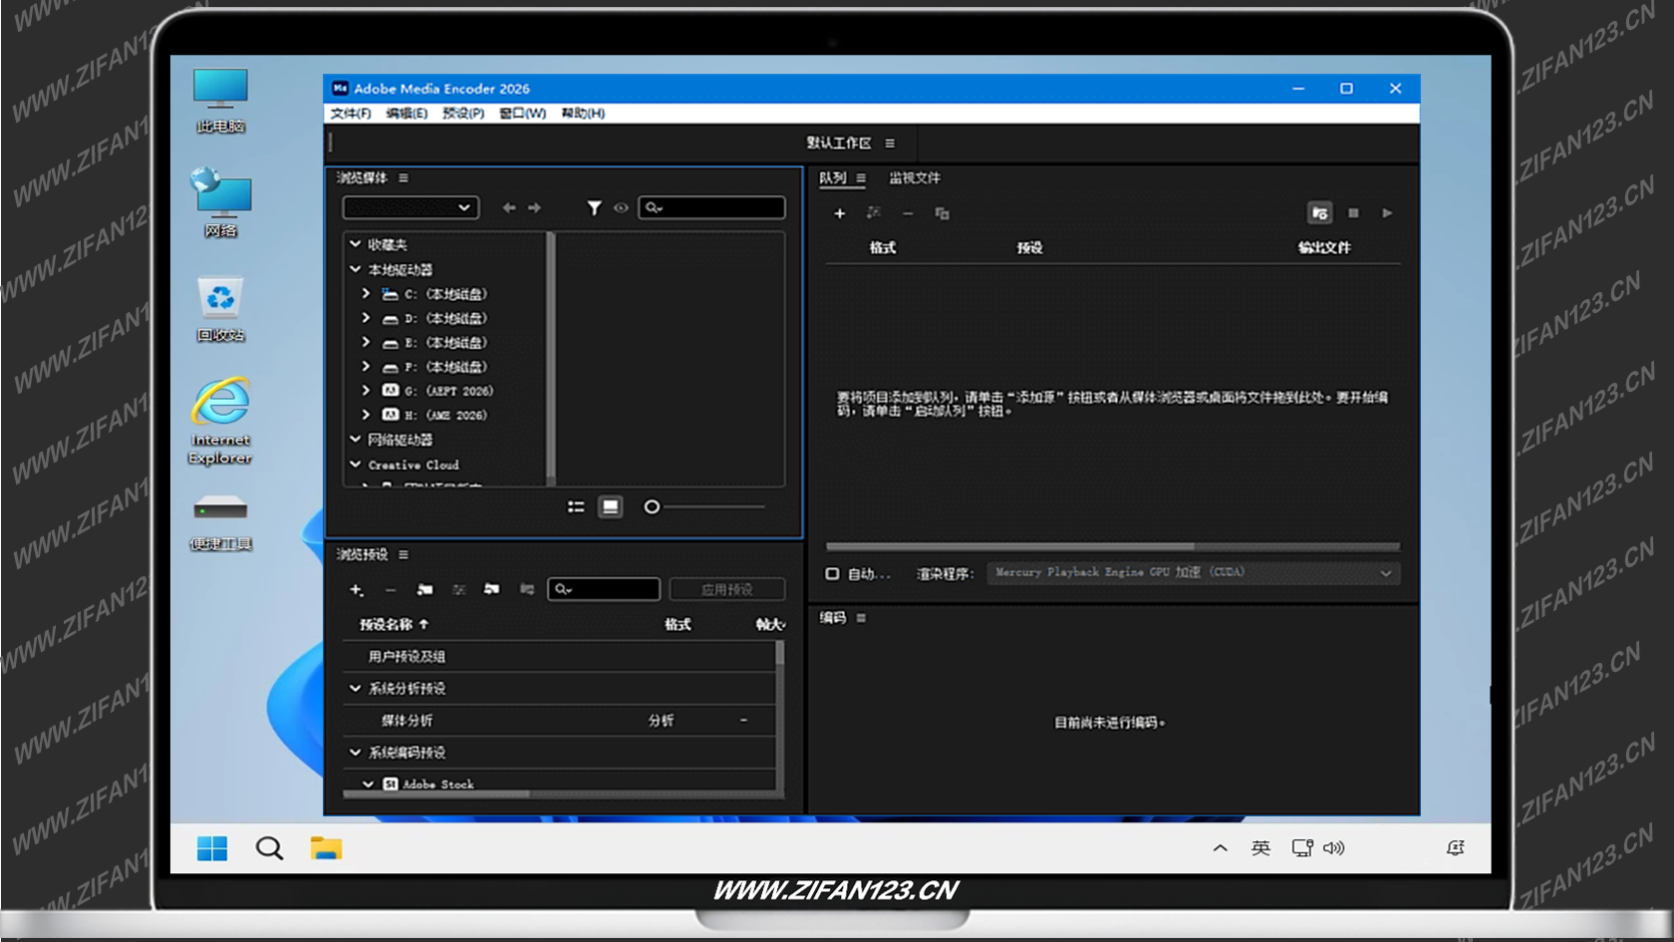Click the Remove minus icon in Queue toolbar
Image resolution: width=1674 pixels, height=942 pixels.
pyautogui.click(x=908, y=213)
